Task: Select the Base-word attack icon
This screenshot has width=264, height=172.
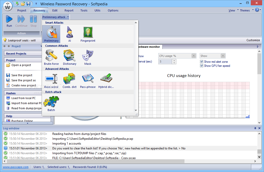Action: pyautogui.click(x=51, y=81)
